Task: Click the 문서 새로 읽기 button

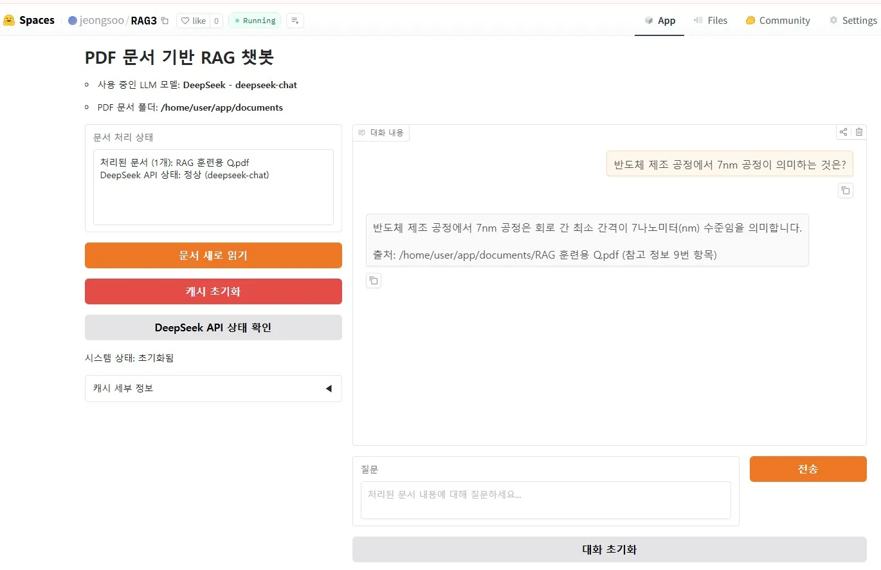Action: [213, 255]
